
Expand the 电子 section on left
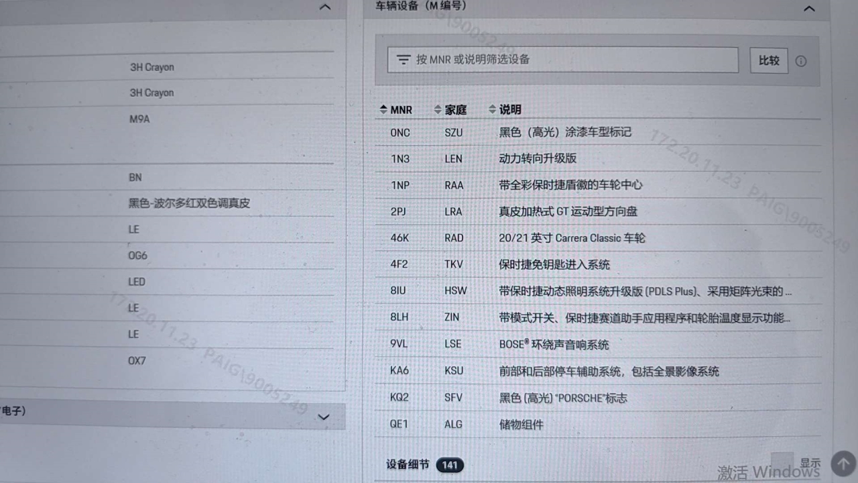pos(324,417)
